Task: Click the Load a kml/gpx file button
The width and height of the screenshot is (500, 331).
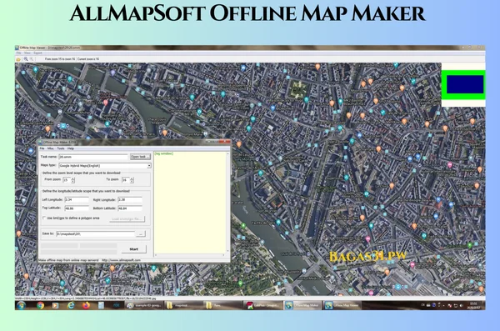Action: [127, 219]
